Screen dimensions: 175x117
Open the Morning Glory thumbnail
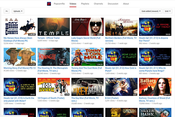[x=20, y=57]
